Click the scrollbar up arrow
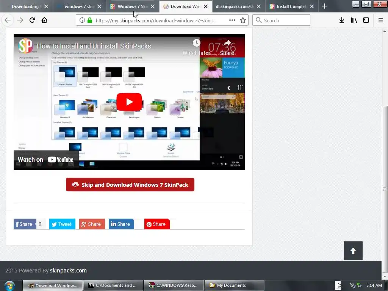Viewport: 388px width, 291px height. point(385,31)
